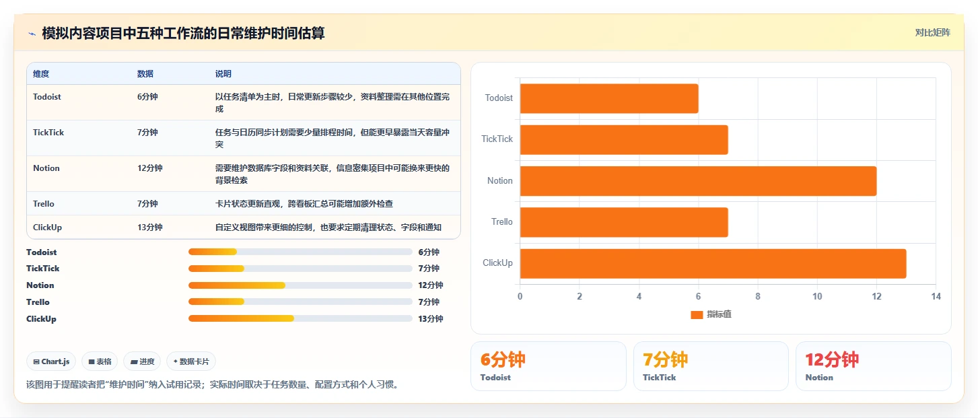Click the header icon before the title
Image resolution: width=978 pixels, height=418 pixels.
tap(32, 33)
